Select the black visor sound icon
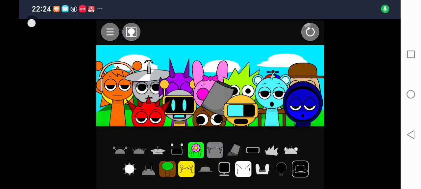Screen dimensions: 421x189 253,150
